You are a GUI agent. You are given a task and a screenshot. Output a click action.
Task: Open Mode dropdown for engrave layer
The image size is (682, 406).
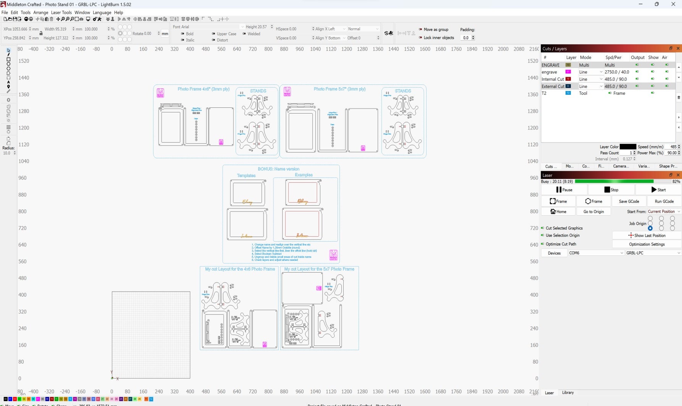coord(590,72)
